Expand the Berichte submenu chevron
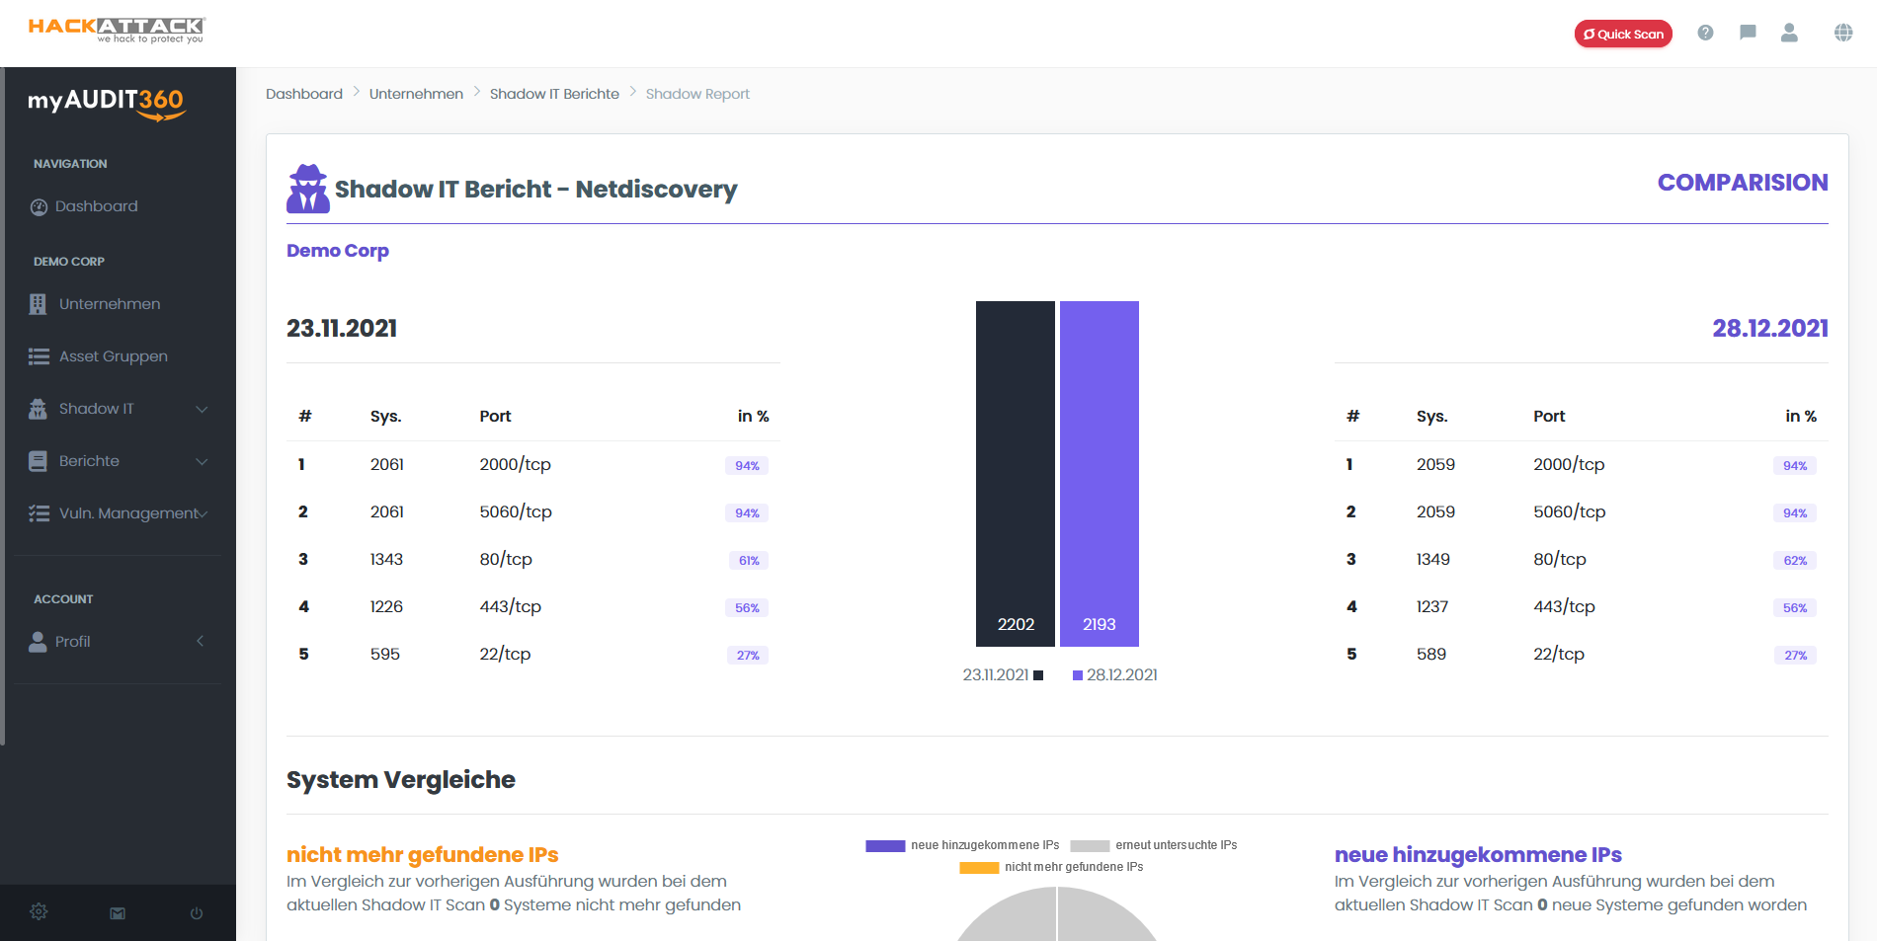Viewport: 1877px width, 941px height. 202,461
